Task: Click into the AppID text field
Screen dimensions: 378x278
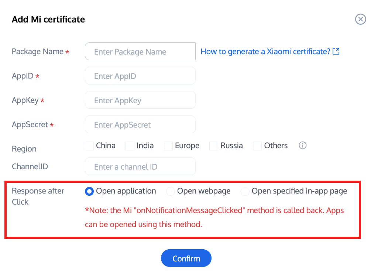Action: pyautogui.click(x=140, y=76)
